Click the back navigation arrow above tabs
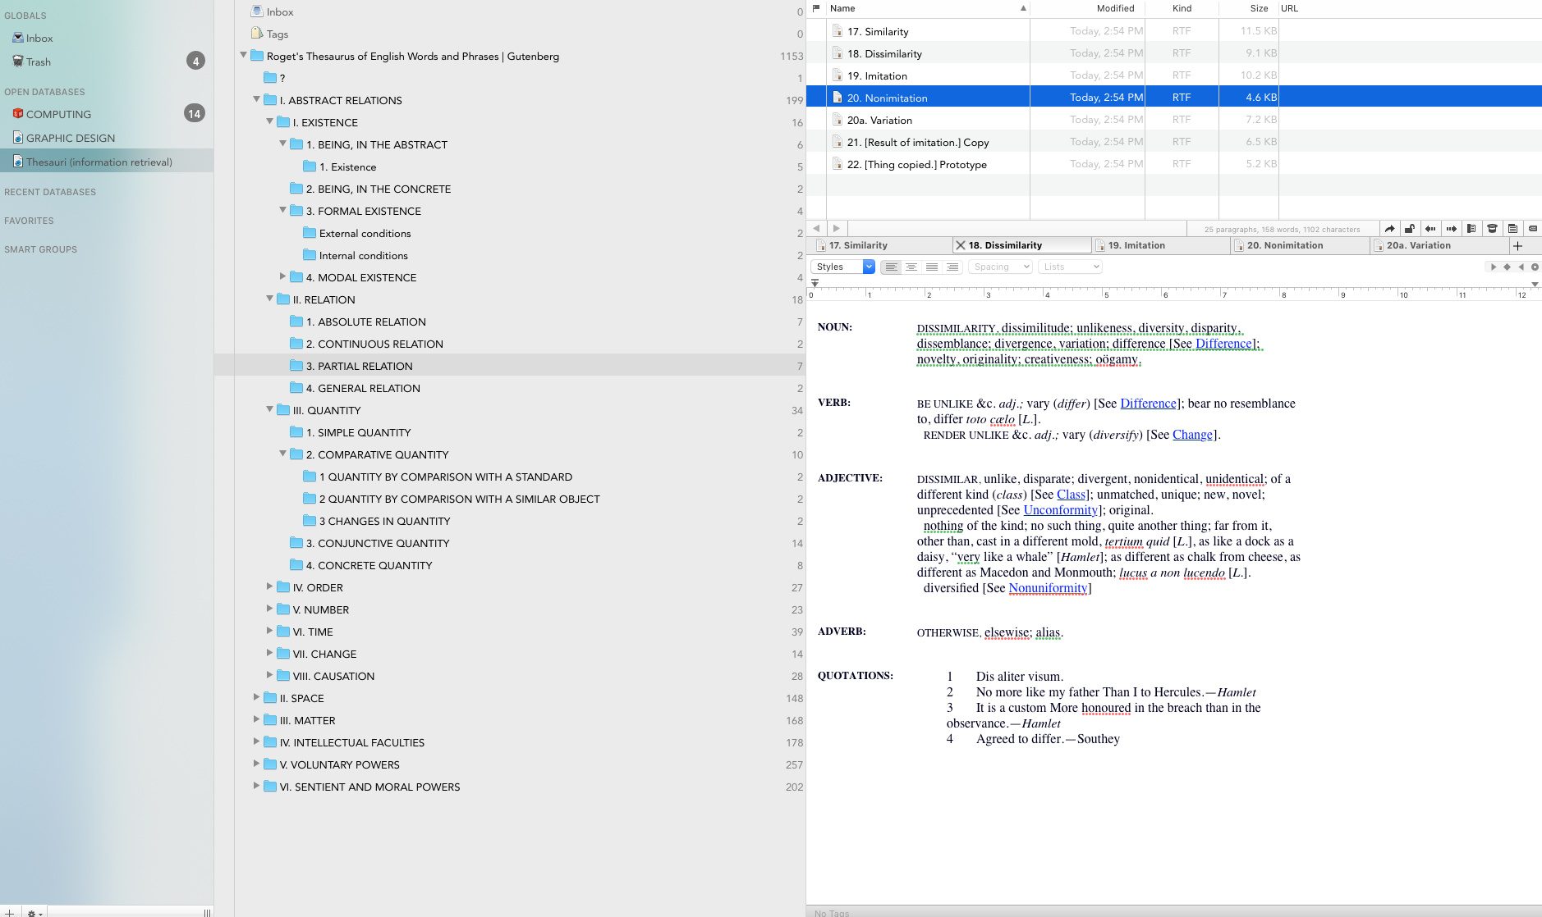The image size is (1542, 917). click(816, 229)
